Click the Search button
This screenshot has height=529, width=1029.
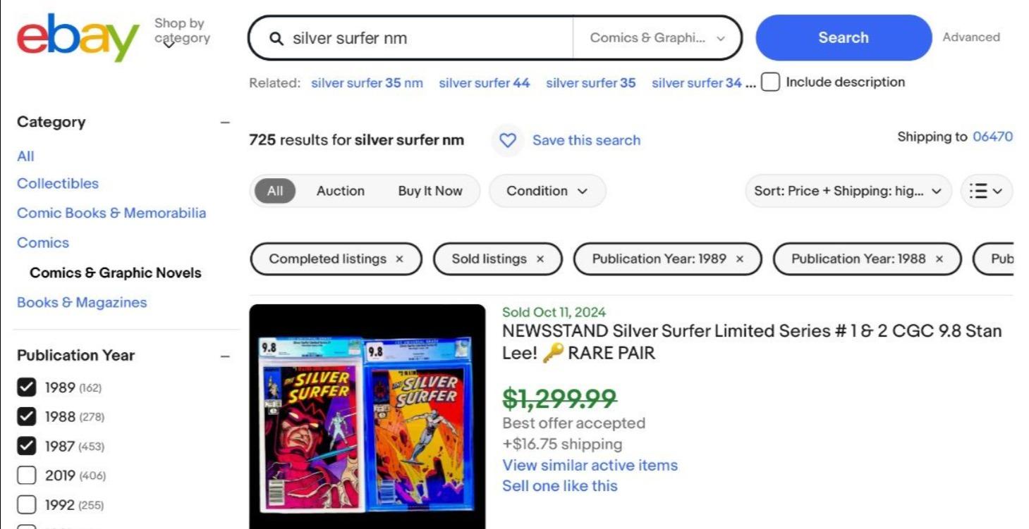pyautogui.click(x=843, y=37)
